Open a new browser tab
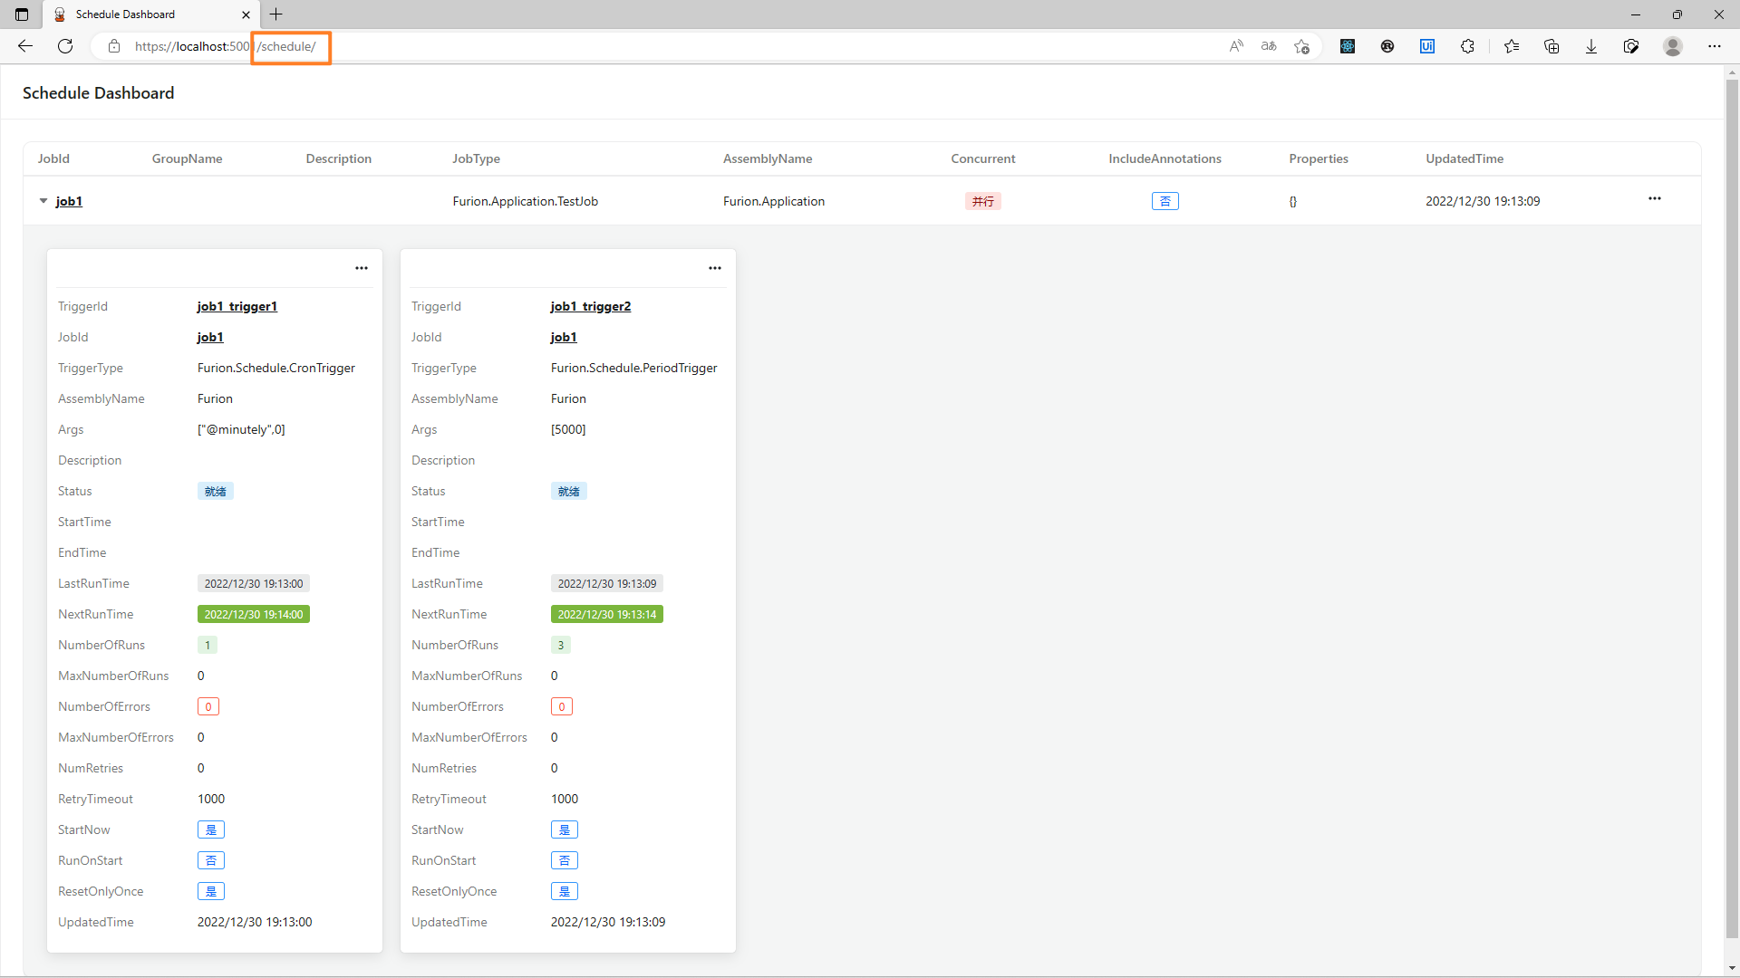 276,14
